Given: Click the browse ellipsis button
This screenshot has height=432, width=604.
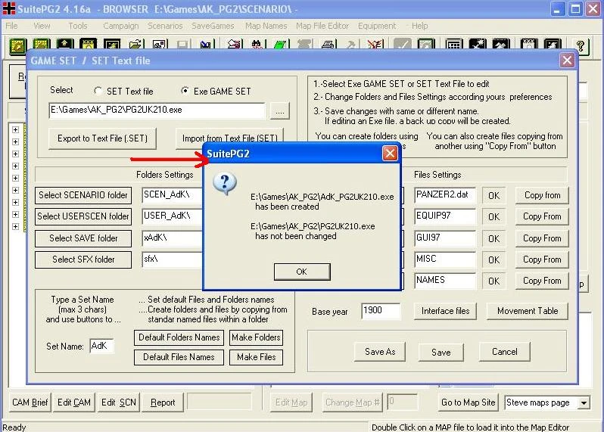Looking at the screenshot, I should pos(279,111).
